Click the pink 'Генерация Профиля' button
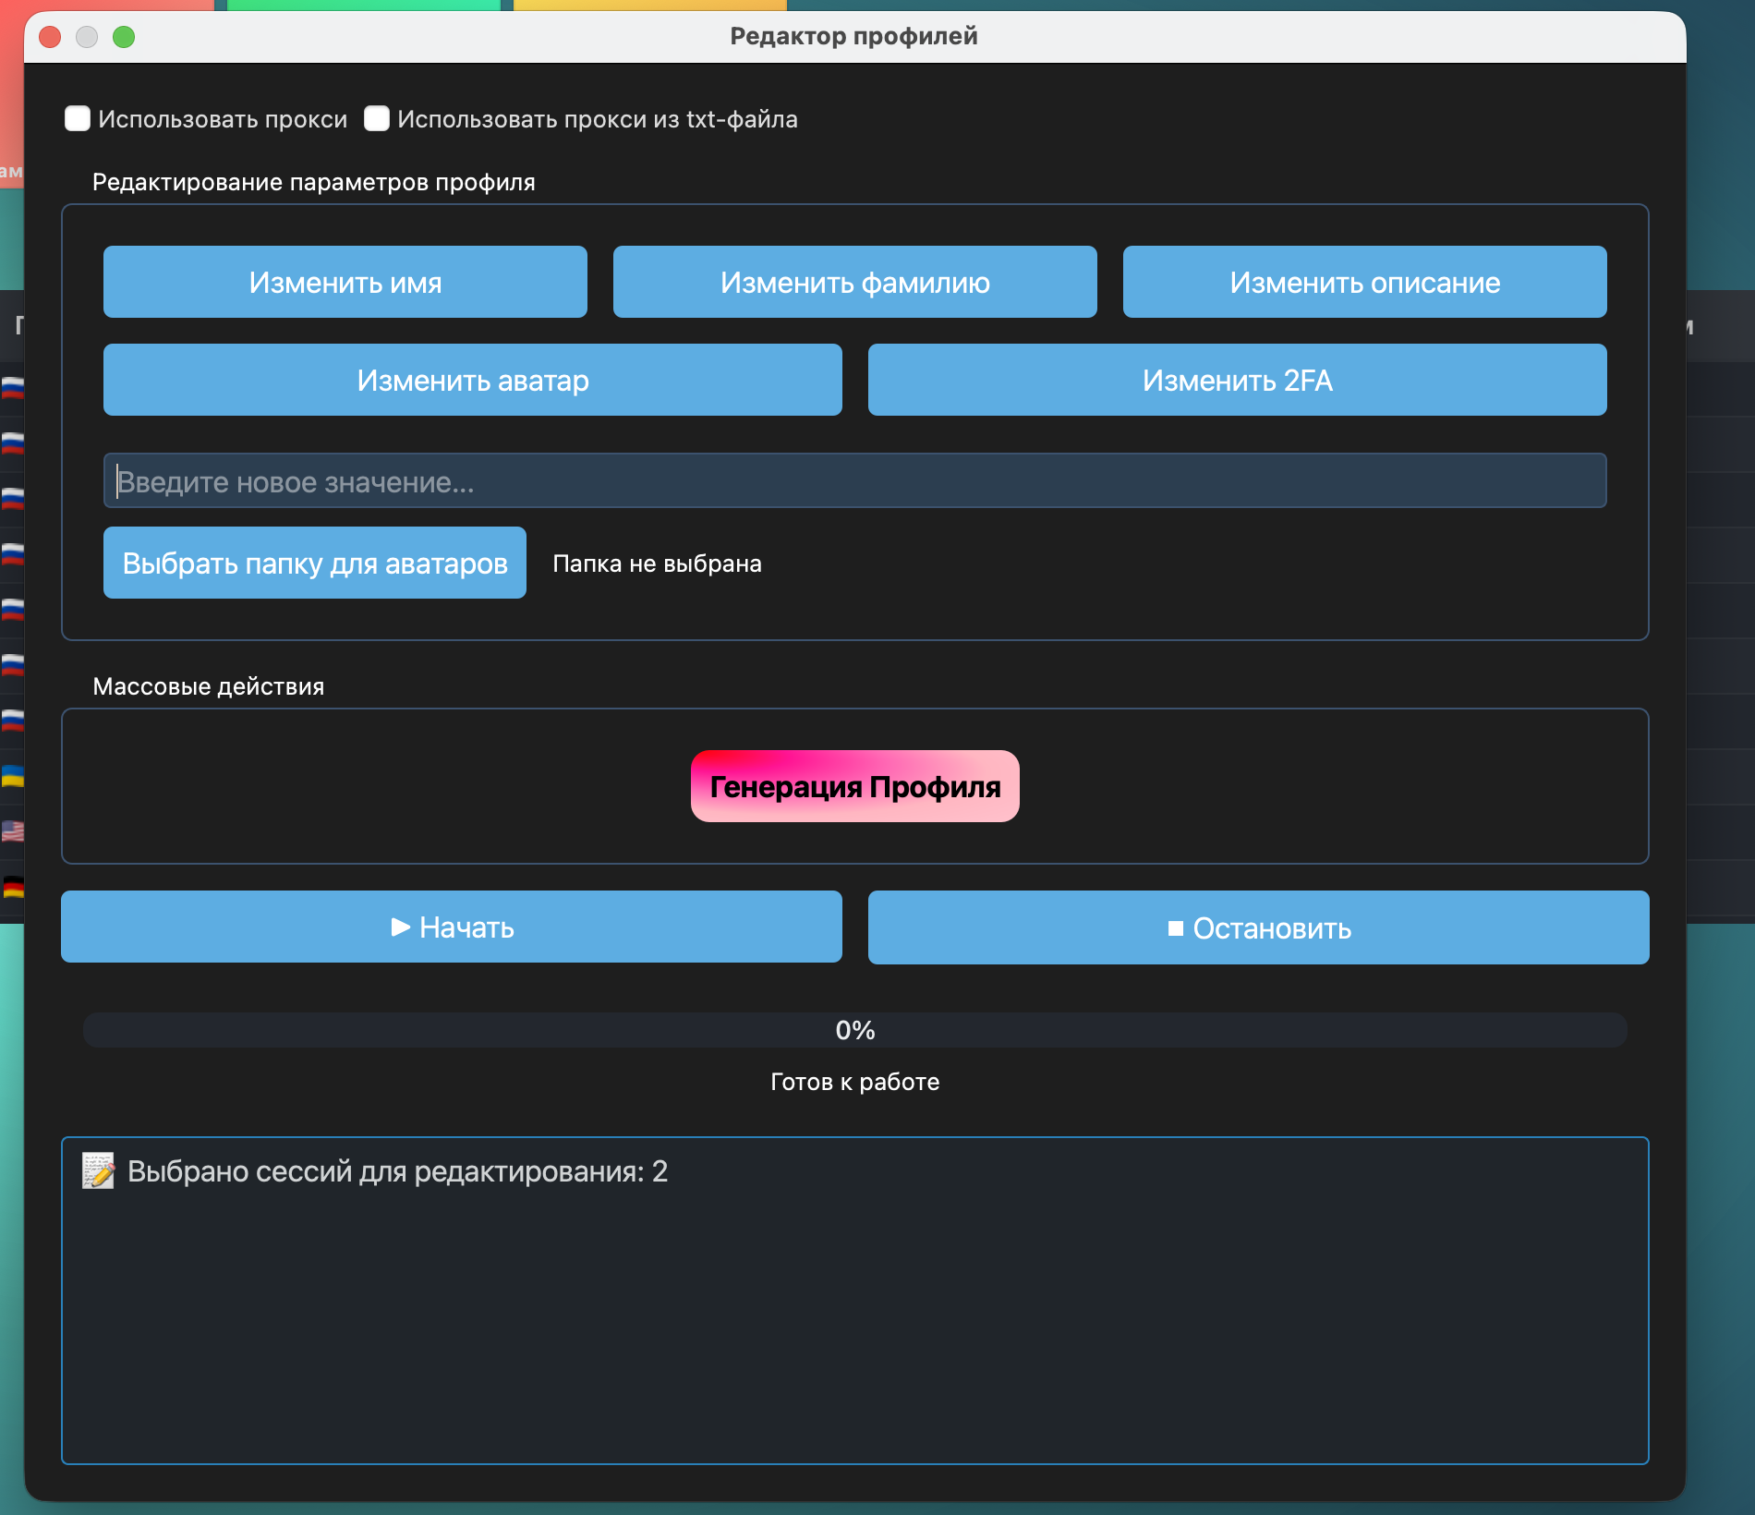 [x=855, y=786]
